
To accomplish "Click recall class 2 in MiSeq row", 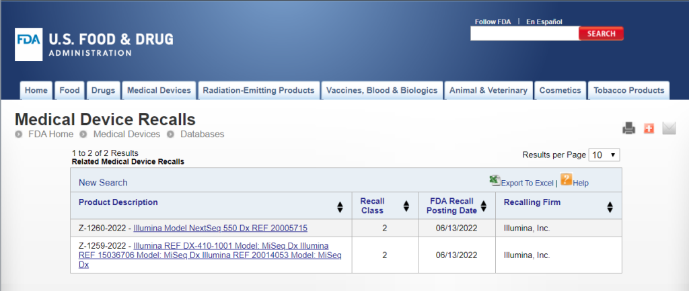I will tap(384, 255).
